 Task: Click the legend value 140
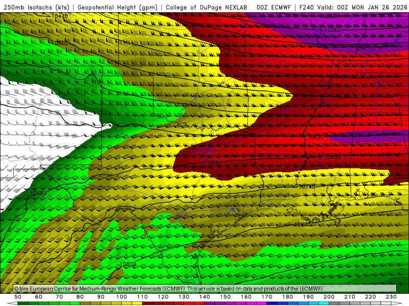pos(204,297)
